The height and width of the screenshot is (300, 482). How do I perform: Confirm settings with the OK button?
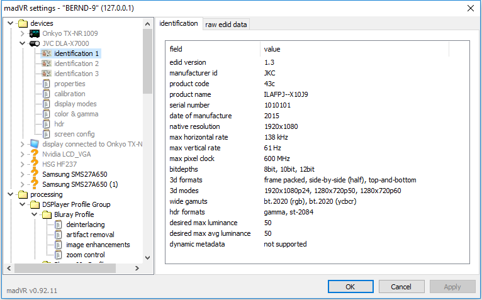pyautogui.click(x=350, y=287)
